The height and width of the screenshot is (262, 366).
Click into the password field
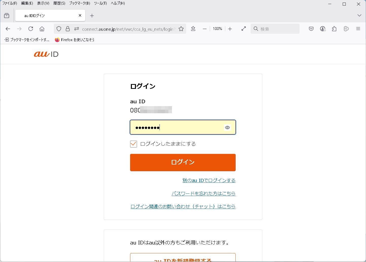point(183,127)
